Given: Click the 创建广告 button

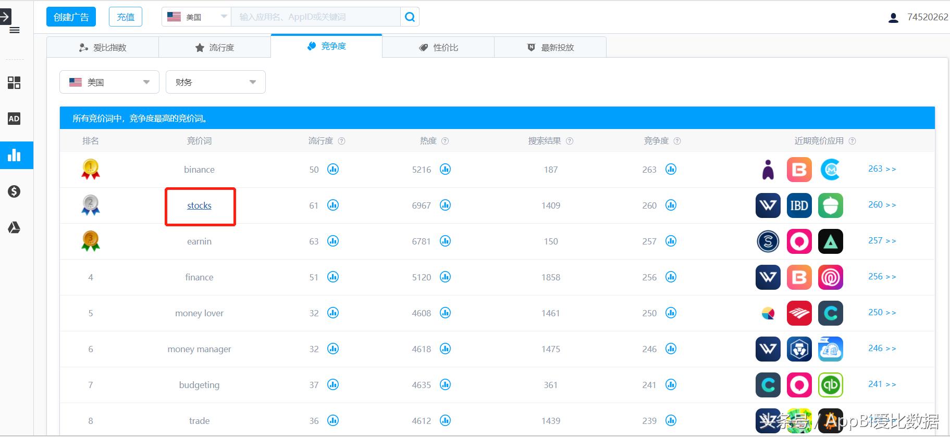Looking at the screenshot, I should pyautogui.click(x=71, y=17).
